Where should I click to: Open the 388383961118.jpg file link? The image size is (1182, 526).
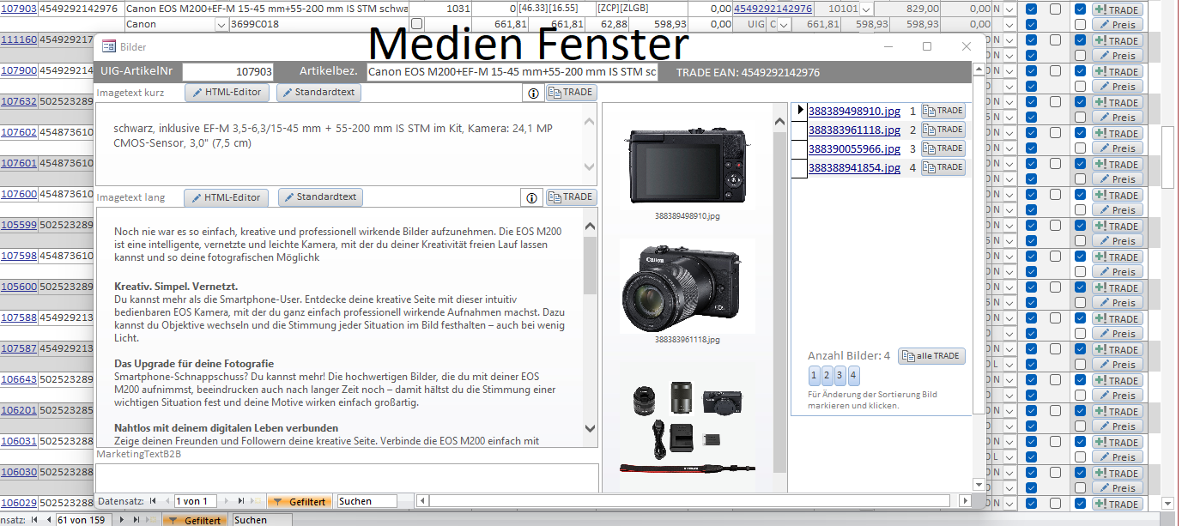tap(854, 130)
